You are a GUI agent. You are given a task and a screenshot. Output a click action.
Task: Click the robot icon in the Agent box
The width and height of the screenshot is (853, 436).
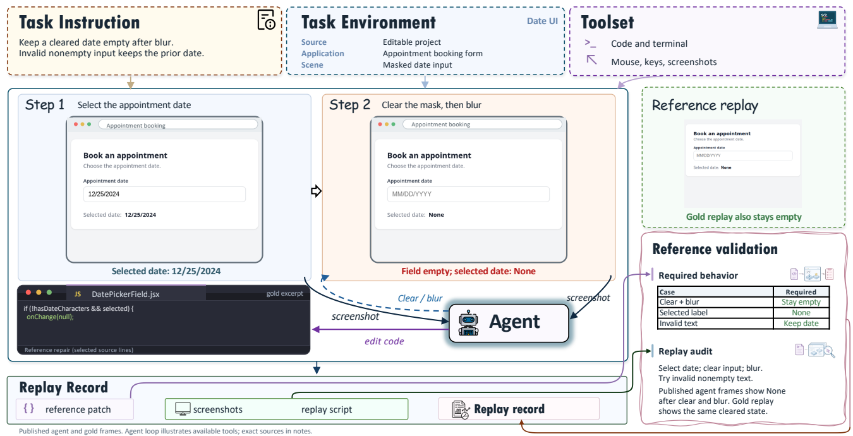[x=468, y=323]
